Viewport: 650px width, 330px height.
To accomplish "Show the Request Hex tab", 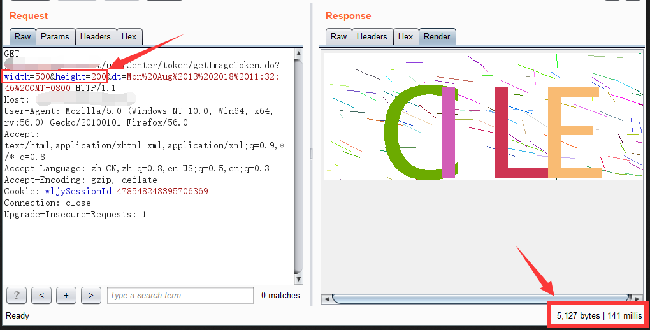I will coord(129,37).
